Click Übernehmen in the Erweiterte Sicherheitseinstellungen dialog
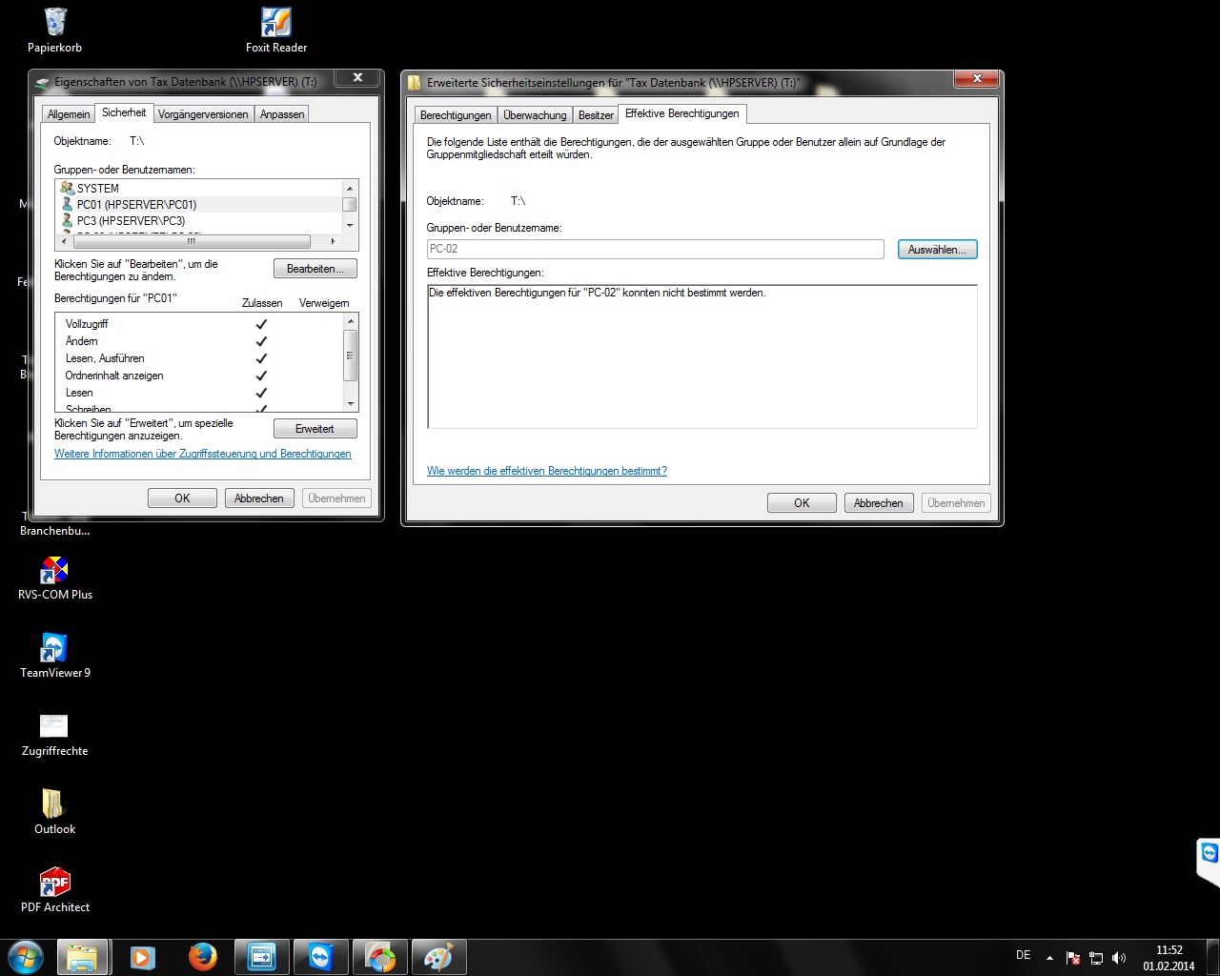 tap(956, 503)
